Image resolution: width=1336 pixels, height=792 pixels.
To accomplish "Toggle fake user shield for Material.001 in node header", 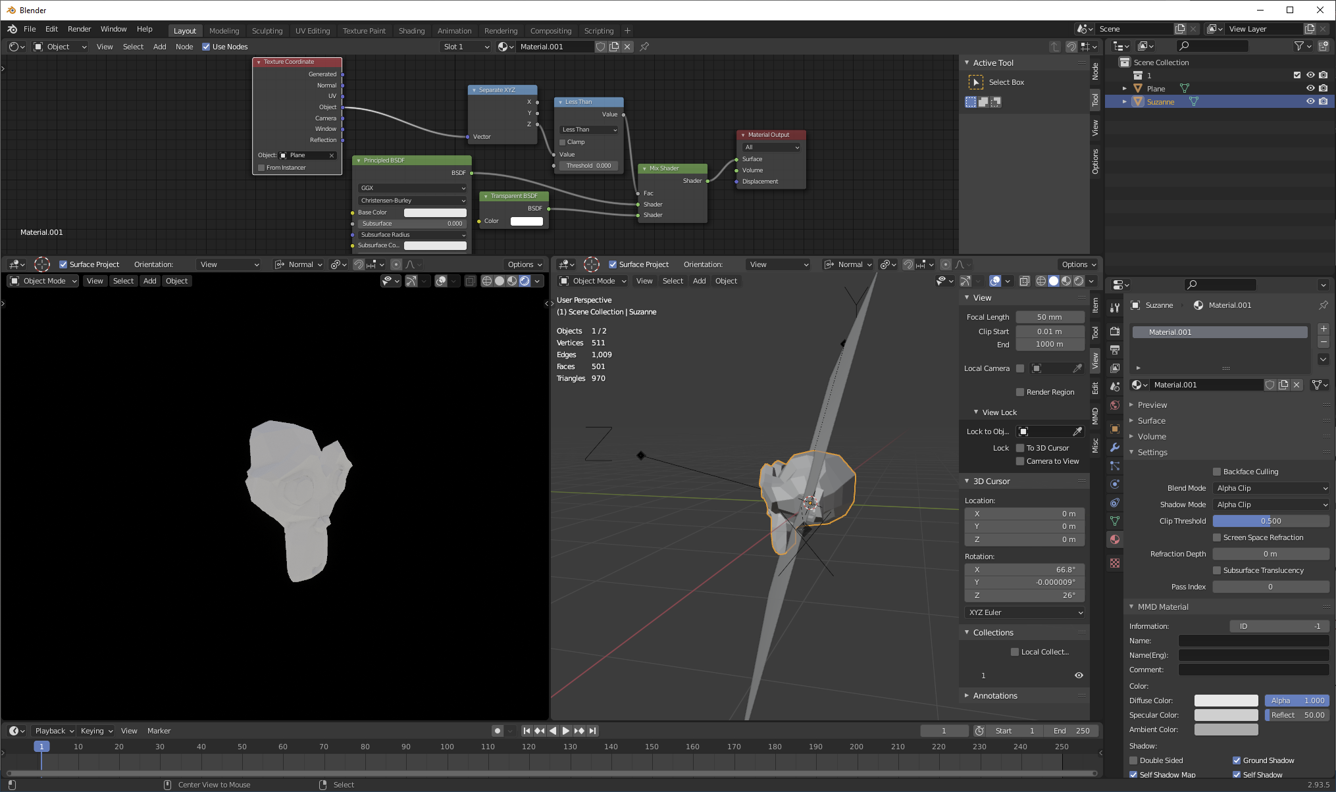I will (601, 47).
